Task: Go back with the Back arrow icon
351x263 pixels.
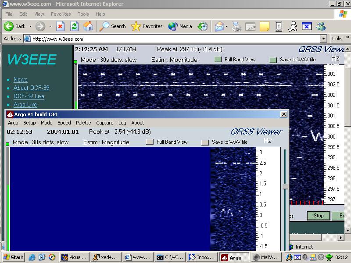Action: (x=9, y=26)
